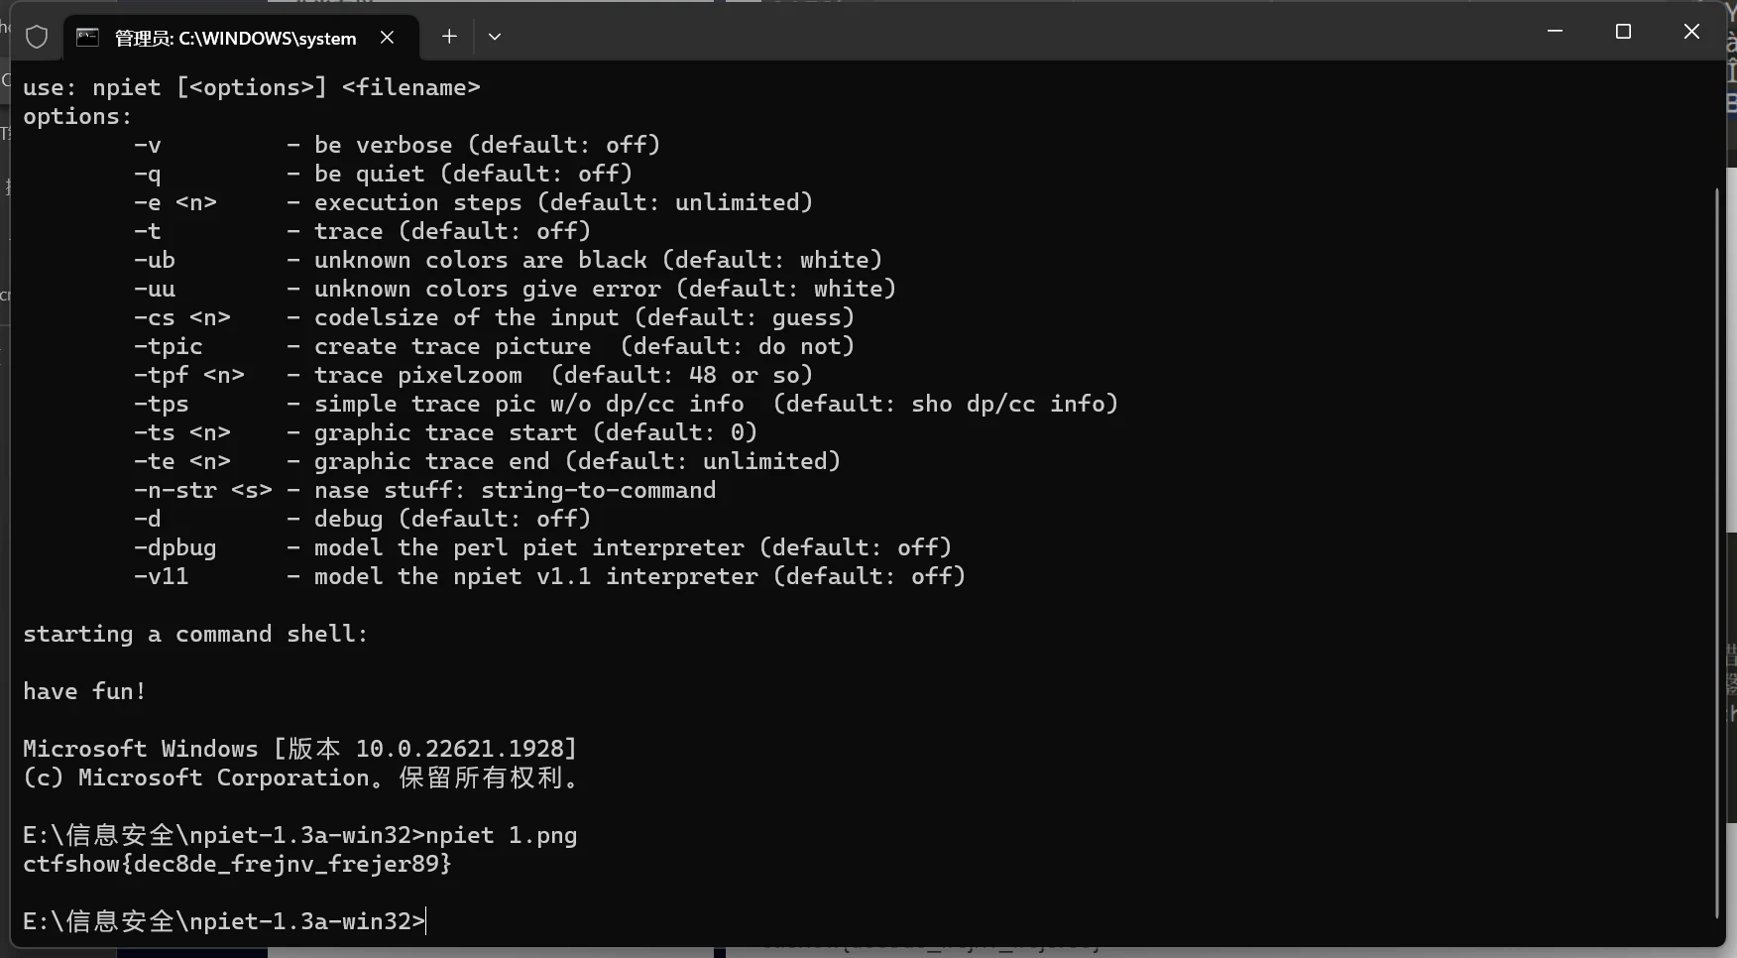This screenshot has height=958, width=1737.
Task: Click the 'have fun!' text
Action: 84,691
